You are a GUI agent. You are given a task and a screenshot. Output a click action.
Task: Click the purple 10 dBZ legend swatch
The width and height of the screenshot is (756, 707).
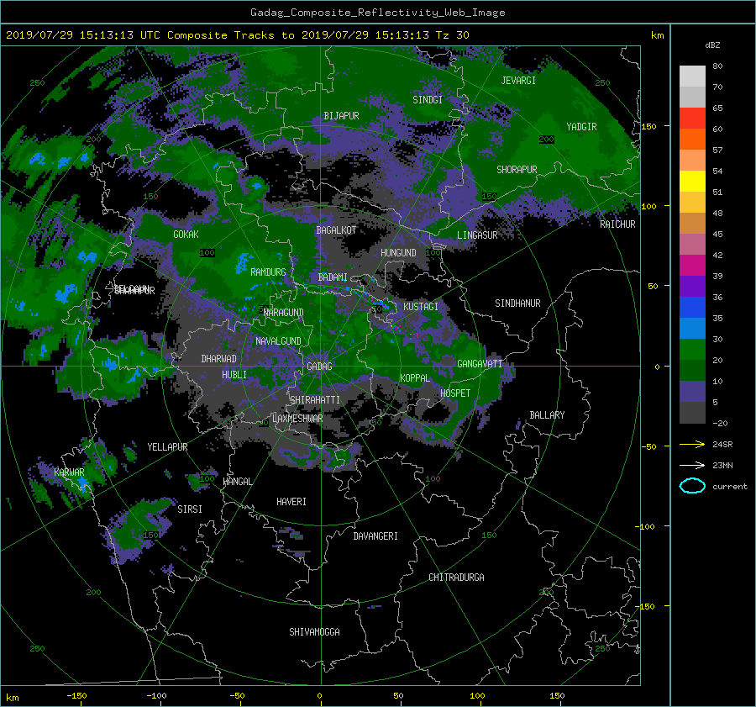pyautogui.click(x=692, y=391)
